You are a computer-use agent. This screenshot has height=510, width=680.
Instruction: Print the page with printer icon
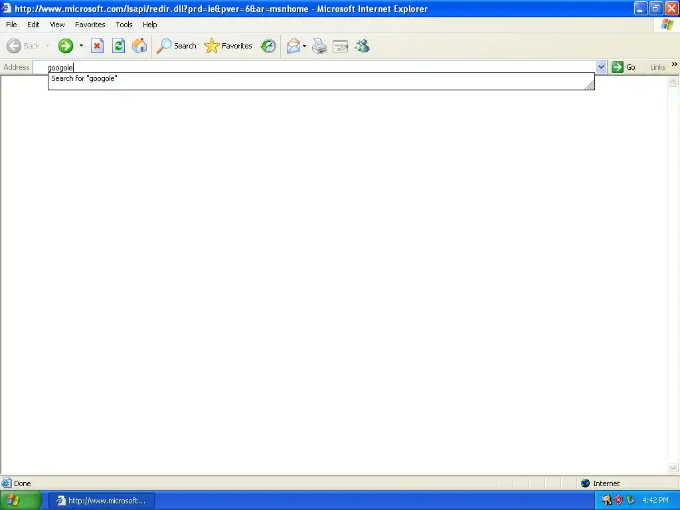click(x=319, y=46)
